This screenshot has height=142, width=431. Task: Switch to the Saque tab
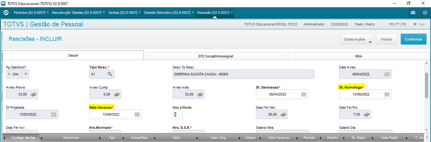73,55
